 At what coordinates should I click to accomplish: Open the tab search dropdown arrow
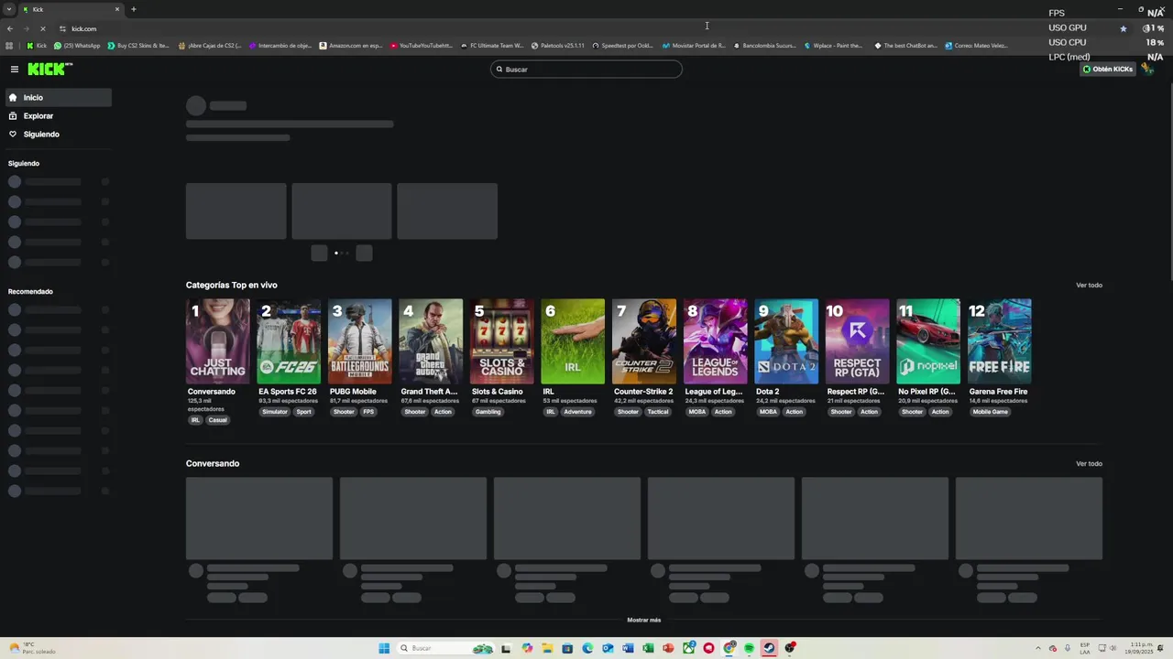click(8, 9)
